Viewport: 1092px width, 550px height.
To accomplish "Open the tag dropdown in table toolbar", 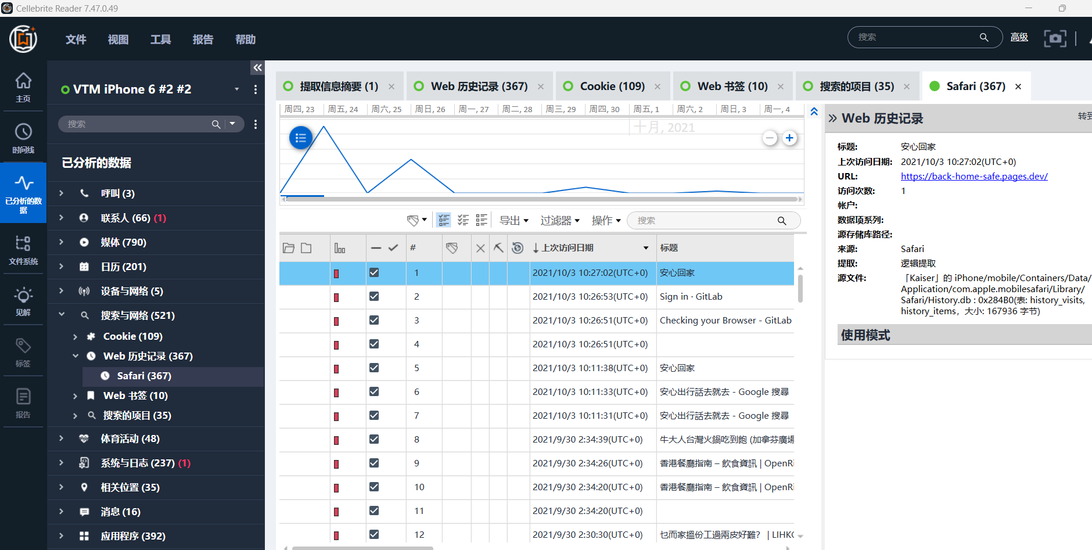I will (417, 220).
